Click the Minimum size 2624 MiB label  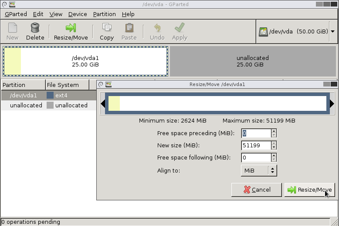(x=173, y=121)
